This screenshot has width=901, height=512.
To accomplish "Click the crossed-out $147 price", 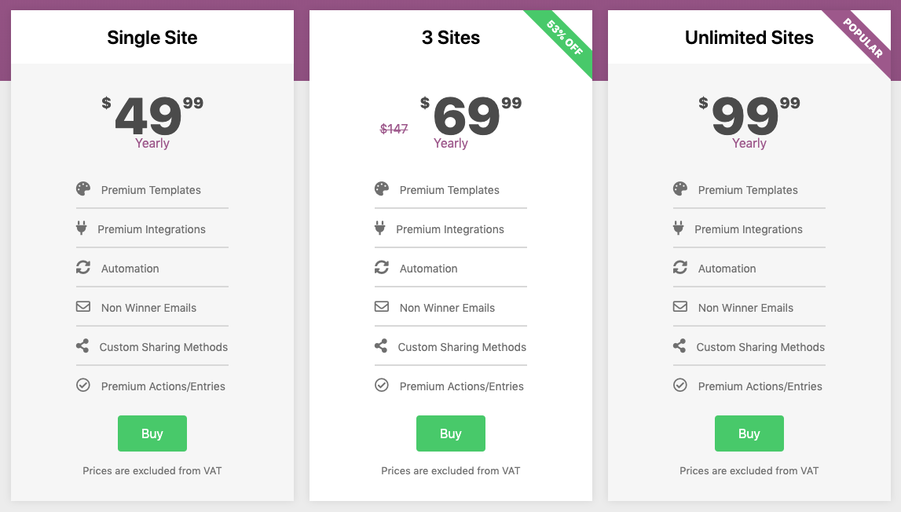I will pos(394,129).
